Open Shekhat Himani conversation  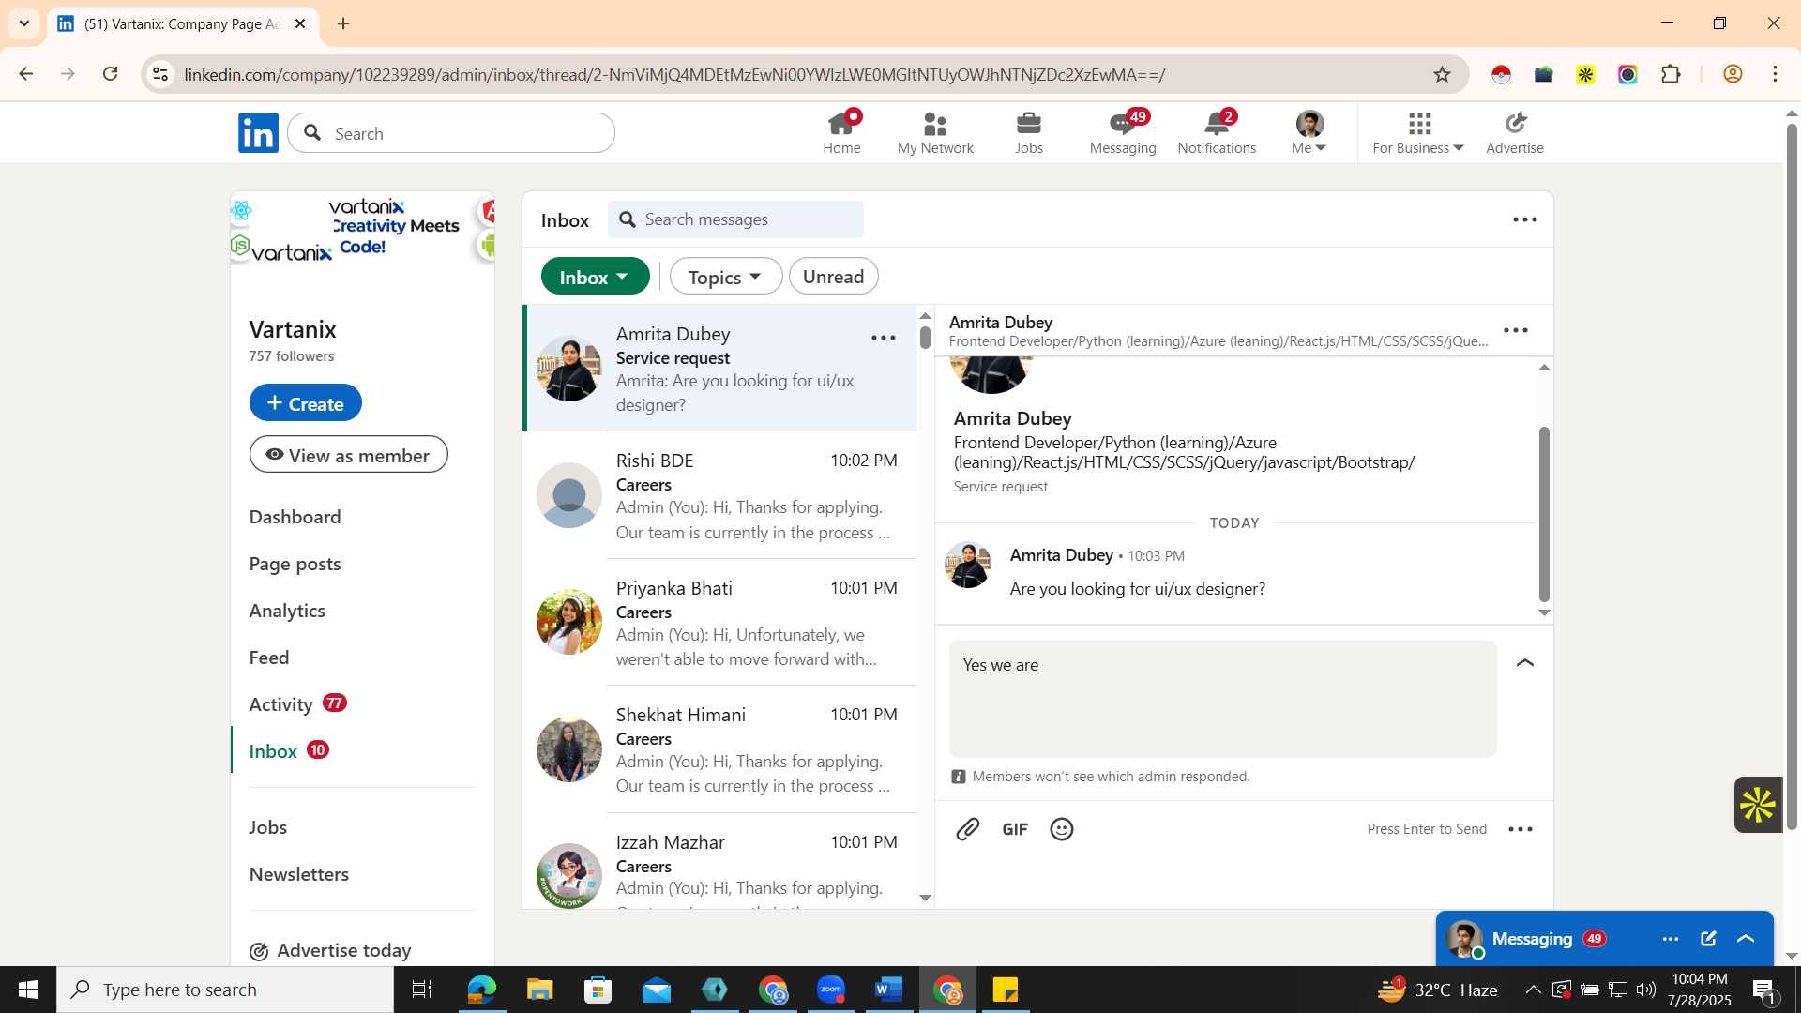tap(720, 749)
